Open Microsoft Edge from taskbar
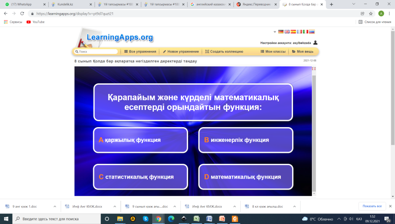The height and width of the screenshot is (224, 395). click(171, 219)
